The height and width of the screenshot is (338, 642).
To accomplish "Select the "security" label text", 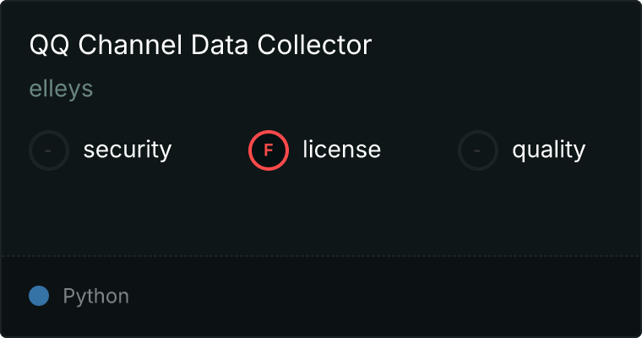I will click(x=127, y=150).
